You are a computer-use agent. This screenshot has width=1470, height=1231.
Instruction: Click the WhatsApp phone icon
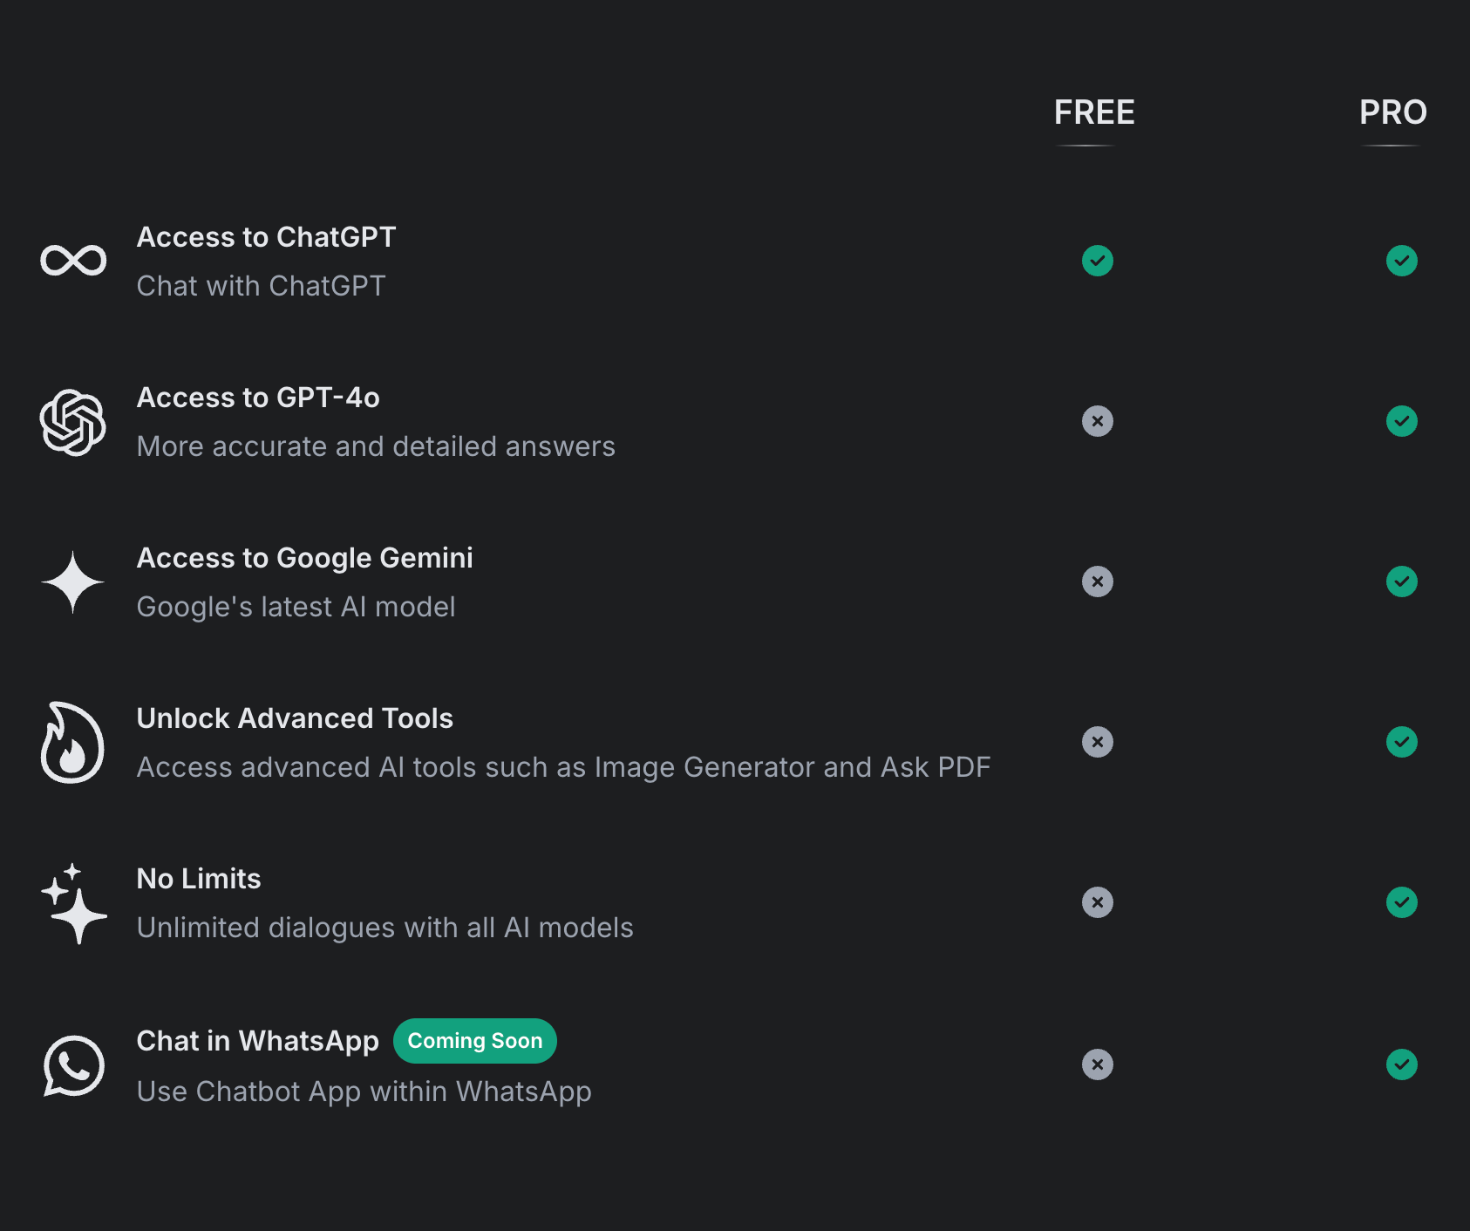point(73,1064)
